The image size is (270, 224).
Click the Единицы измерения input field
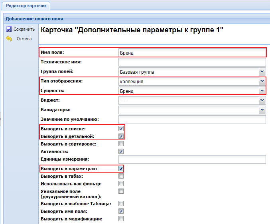click(192, 159)
